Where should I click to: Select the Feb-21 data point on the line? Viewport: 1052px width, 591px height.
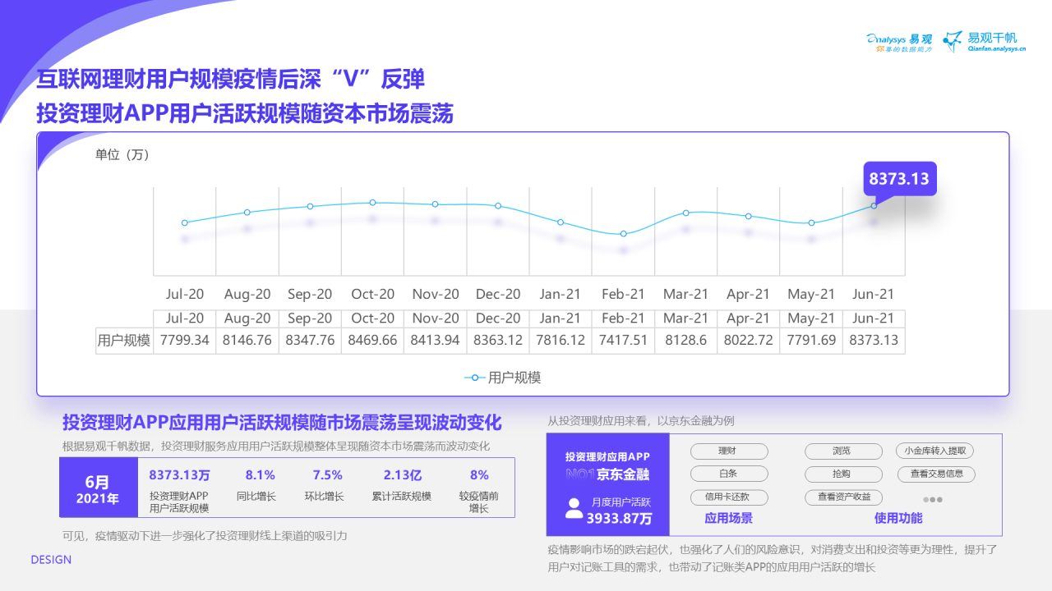(x=623, y=234)
